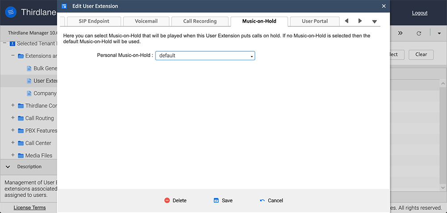447x213 pixels.
Task: Close the Edit User Extension dialog
Action: (384, 6)
